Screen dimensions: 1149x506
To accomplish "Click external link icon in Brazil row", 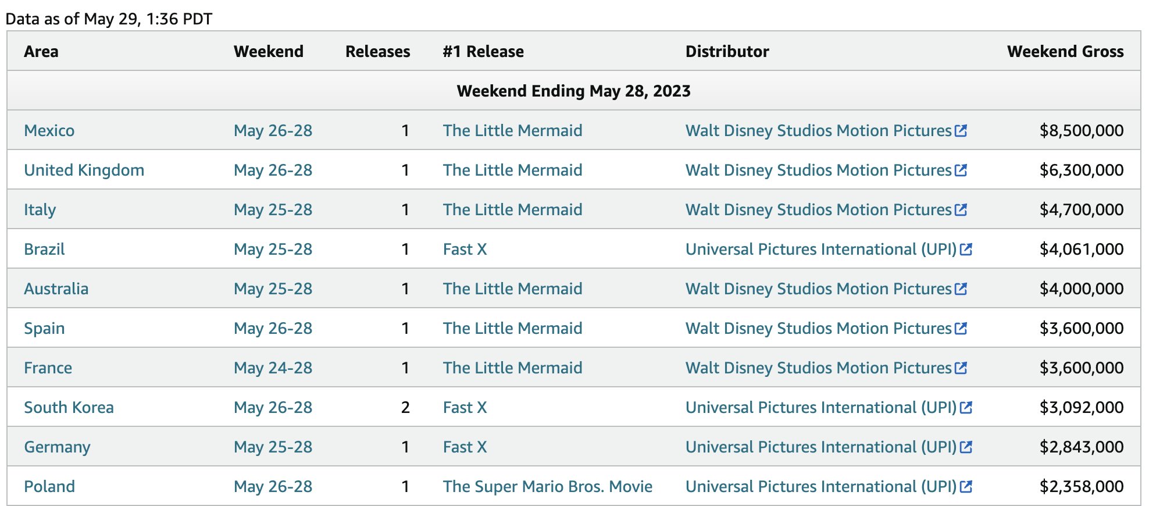I will coord(966,250).
